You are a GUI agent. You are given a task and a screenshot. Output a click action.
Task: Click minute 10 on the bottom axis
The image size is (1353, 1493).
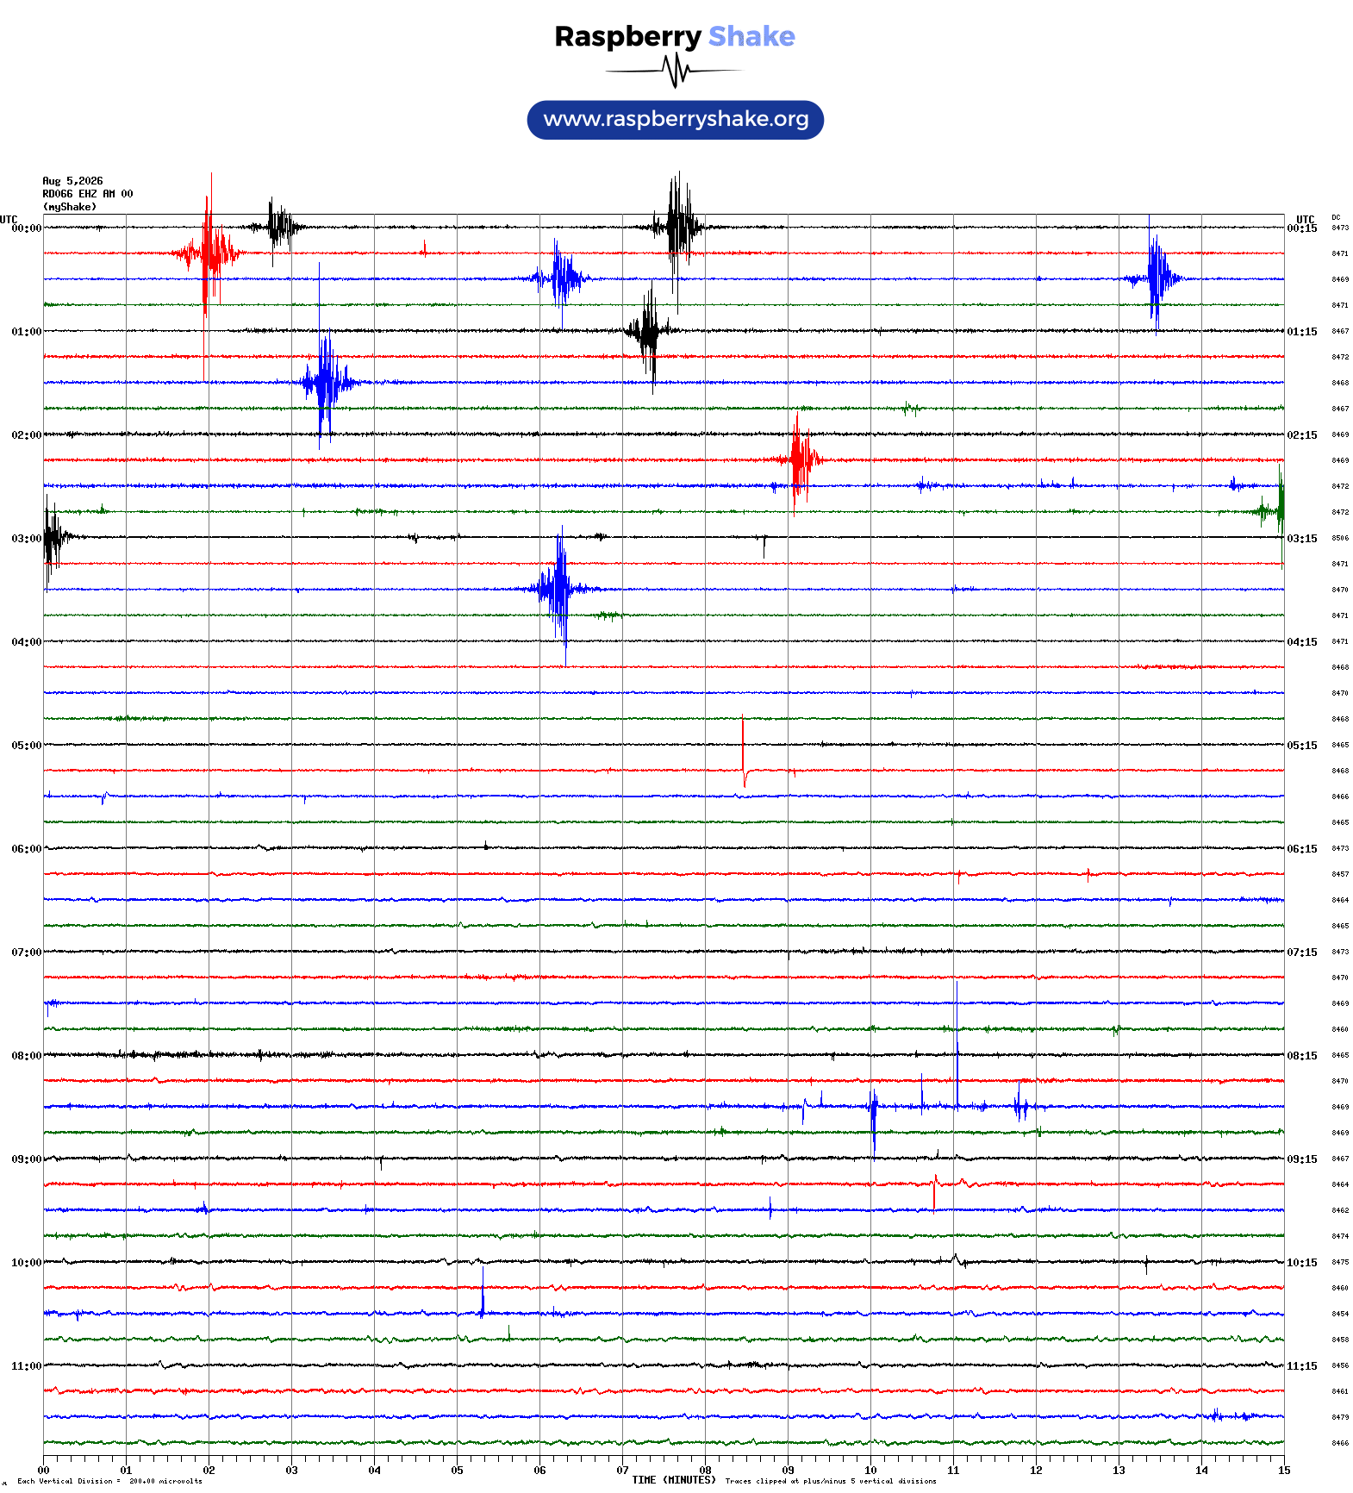click(870, 1471)
